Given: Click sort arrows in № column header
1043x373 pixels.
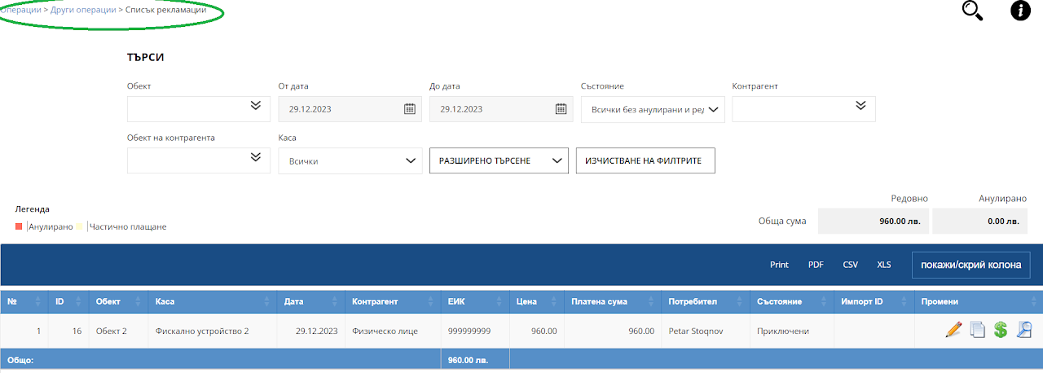Looking at the screenshot, I should tap(39, 301).
